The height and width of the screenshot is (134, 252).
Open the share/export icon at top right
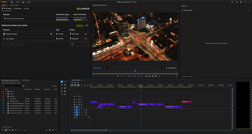click(x=237, y=2)
